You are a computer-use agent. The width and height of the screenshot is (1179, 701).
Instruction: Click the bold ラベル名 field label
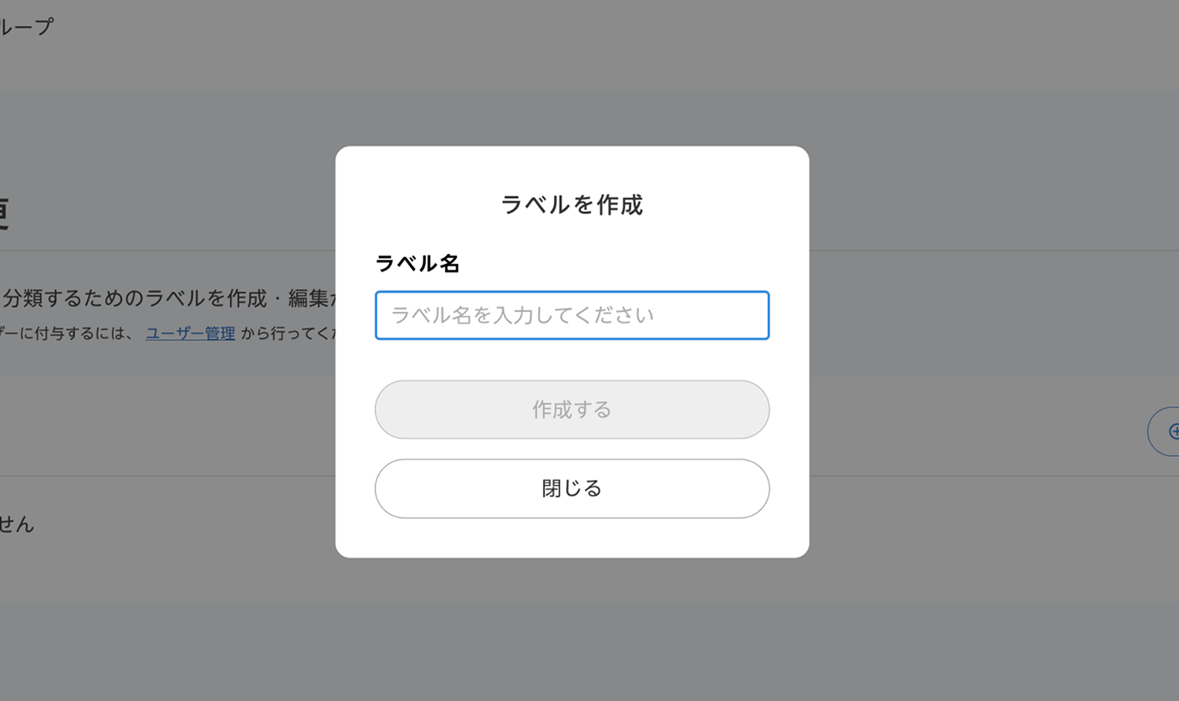417,264
